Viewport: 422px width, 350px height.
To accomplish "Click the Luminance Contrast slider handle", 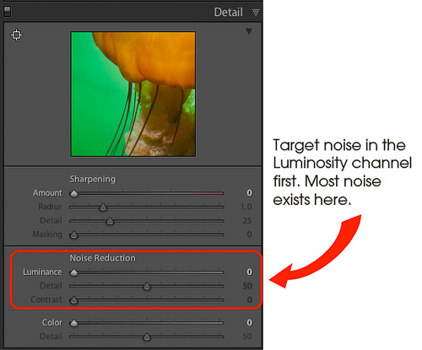I will coord(74,300).
